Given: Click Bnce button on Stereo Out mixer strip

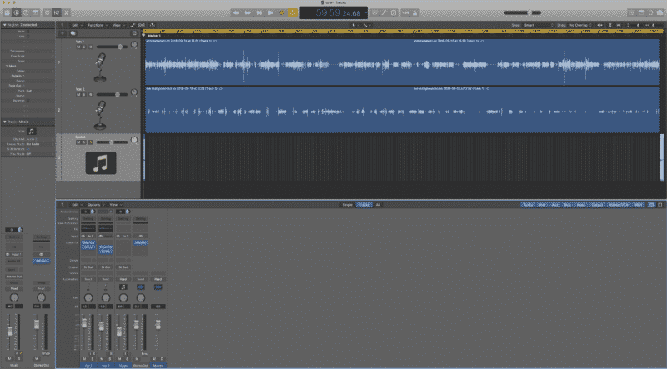Looking at the screenshot, I should coord(144,354).
